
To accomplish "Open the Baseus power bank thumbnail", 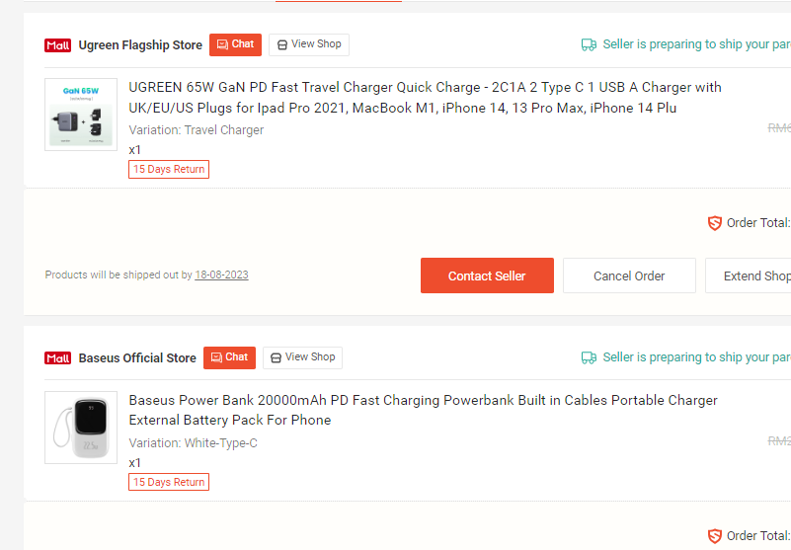I will tap(81, 428).
